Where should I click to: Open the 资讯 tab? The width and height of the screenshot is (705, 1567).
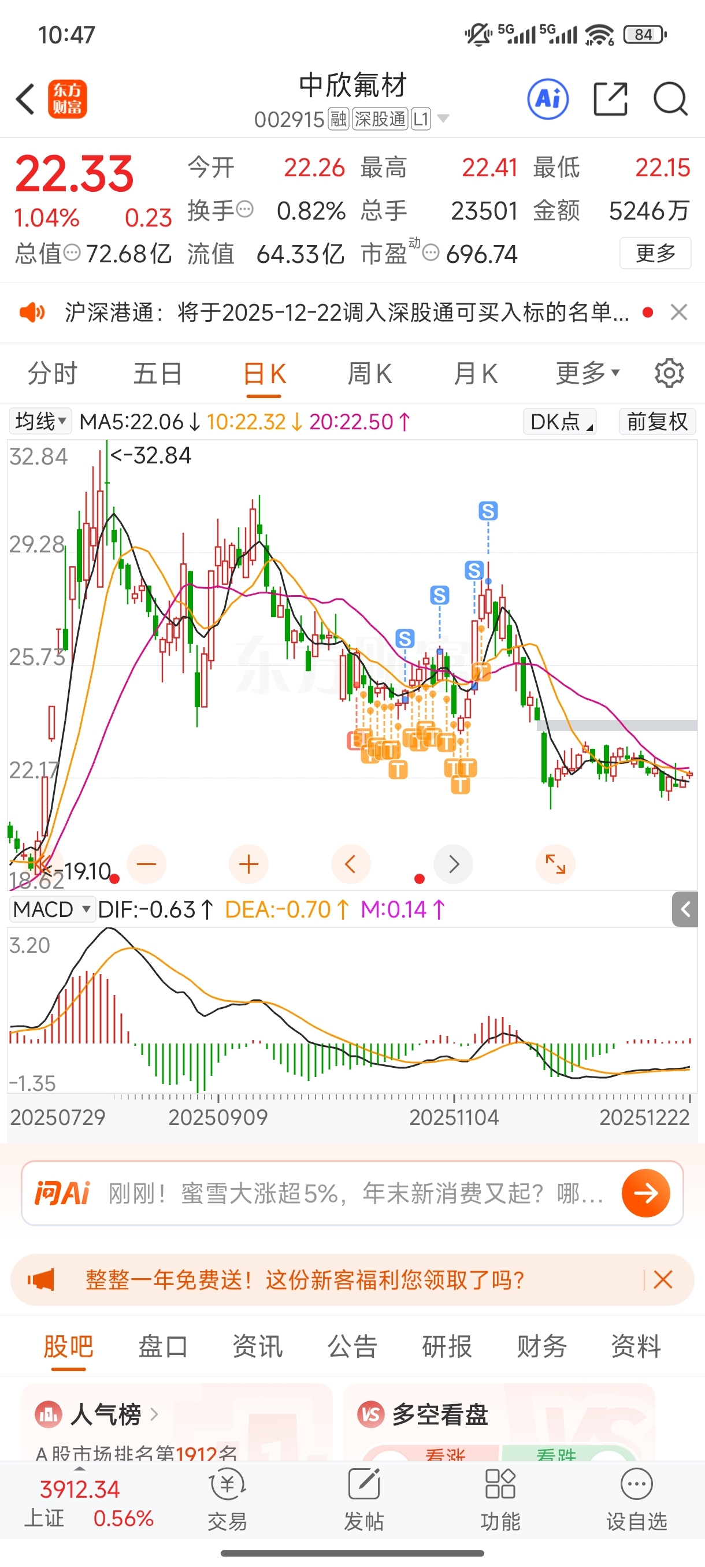(x=258, y=1346)
